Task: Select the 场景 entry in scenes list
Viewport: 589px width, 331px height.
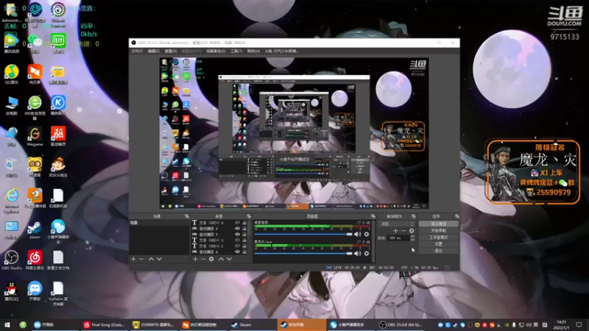Action: (x=159, y=223)
